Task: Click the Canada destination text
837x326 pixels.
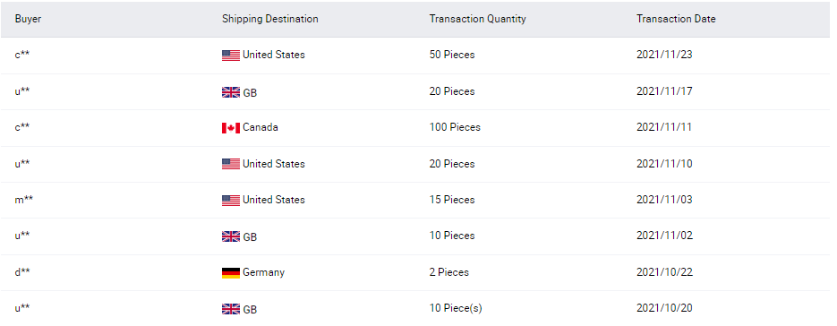Action: pos(260,127)
